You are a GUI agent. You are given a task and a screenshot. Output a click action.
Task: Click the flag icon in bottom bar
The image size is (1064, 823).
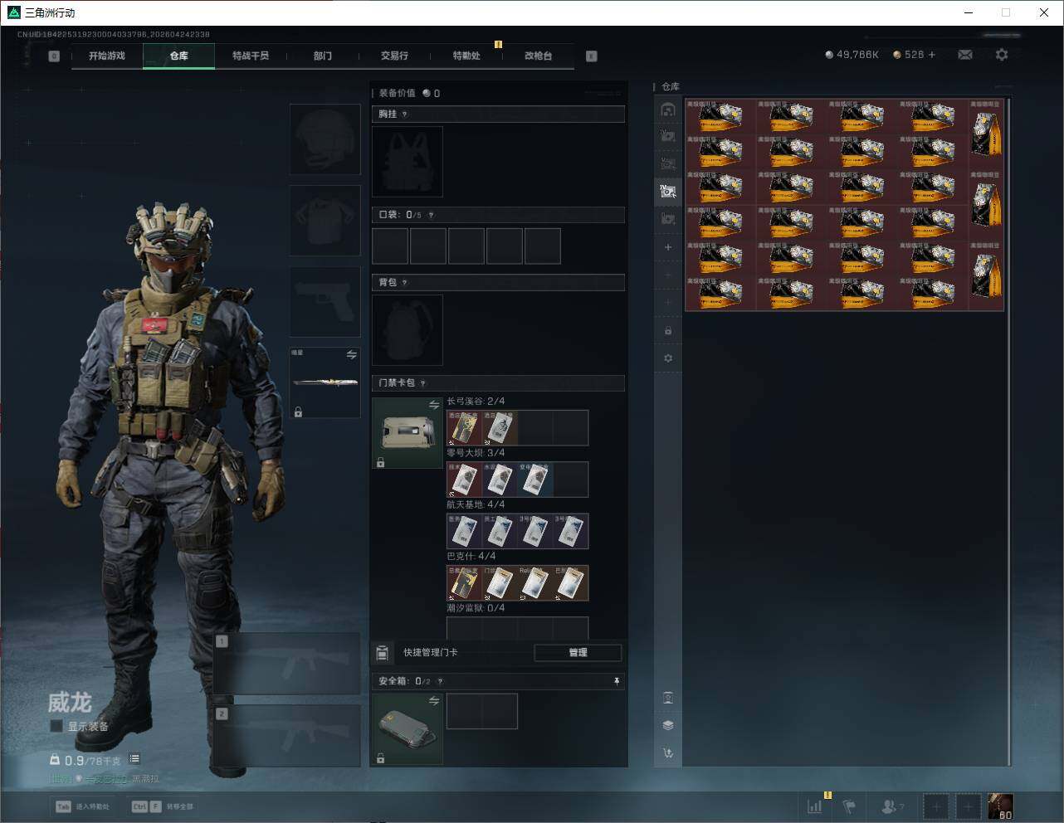coord(849,806)
